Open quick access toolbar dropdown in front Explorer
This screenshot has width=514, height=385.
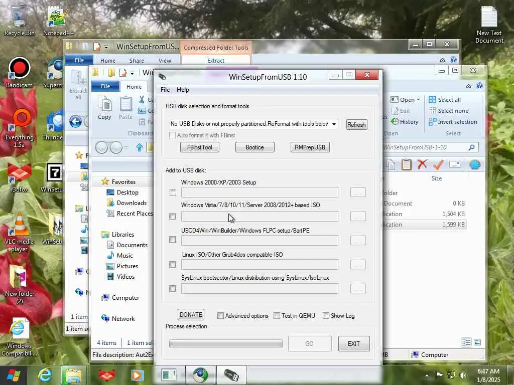[132, 73]
